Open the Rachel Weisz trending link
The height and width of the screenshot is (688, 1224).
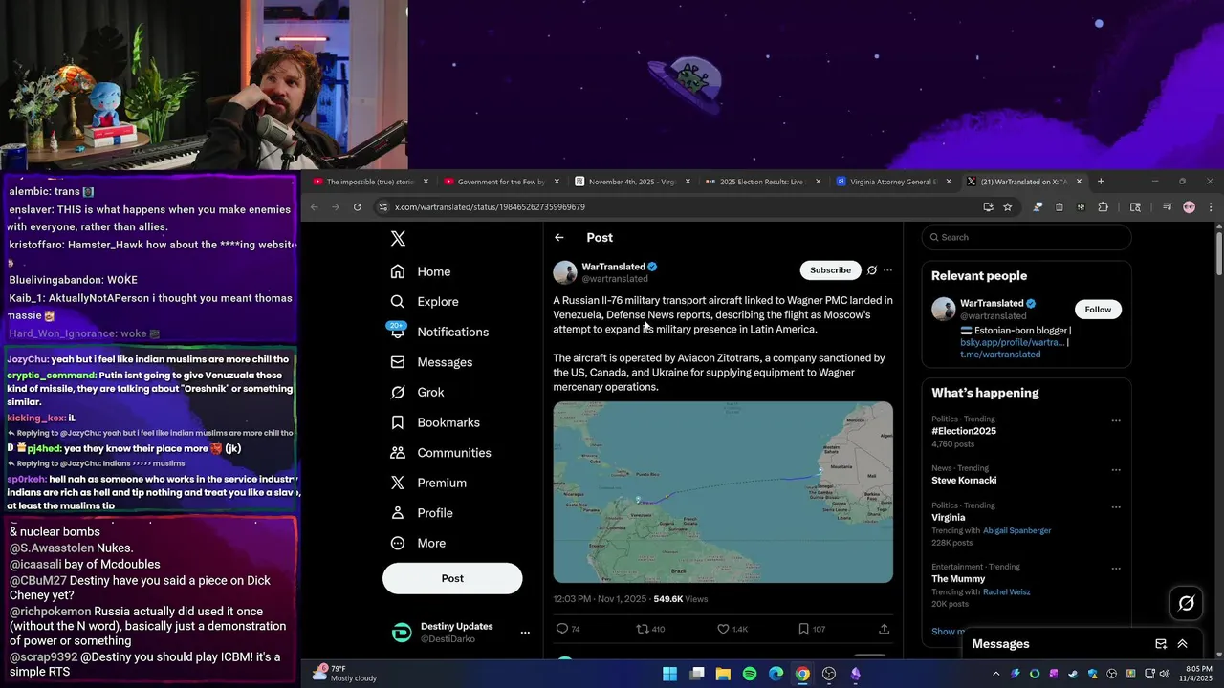[1006, 591]
